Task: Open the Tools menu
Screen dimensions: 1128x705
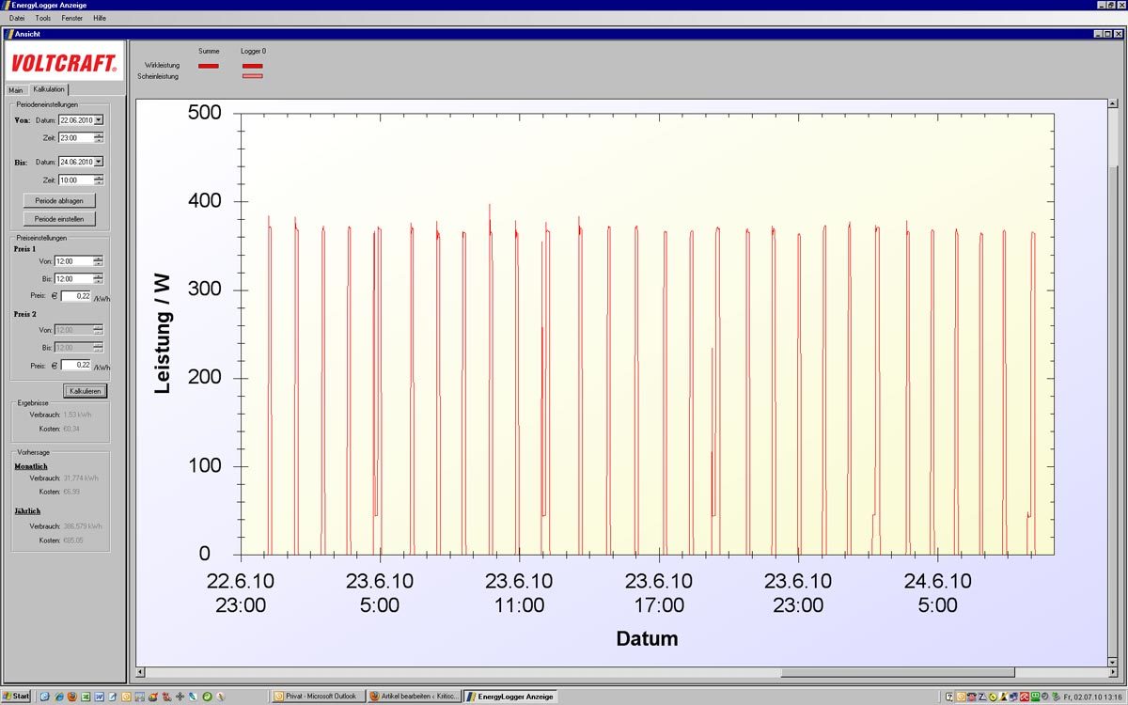Action: pos(43,18)
